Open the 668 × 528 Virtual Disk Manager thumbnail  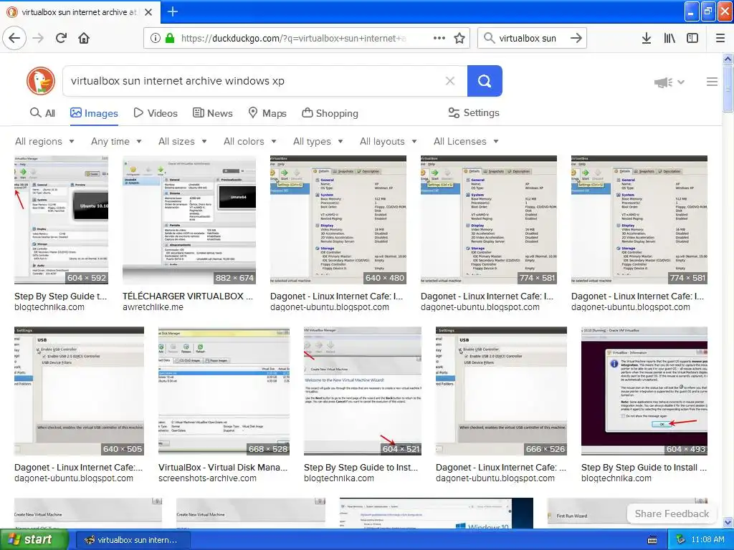pos(224,391)
